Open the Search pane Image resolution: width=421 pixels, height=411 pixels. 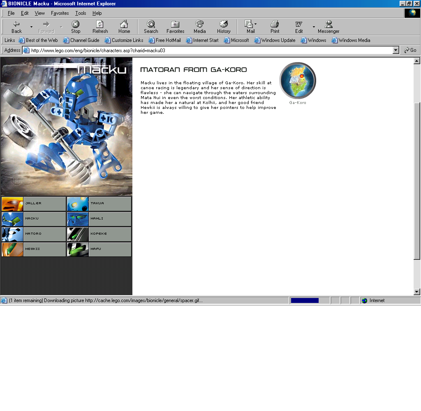[x=151, y=27]
